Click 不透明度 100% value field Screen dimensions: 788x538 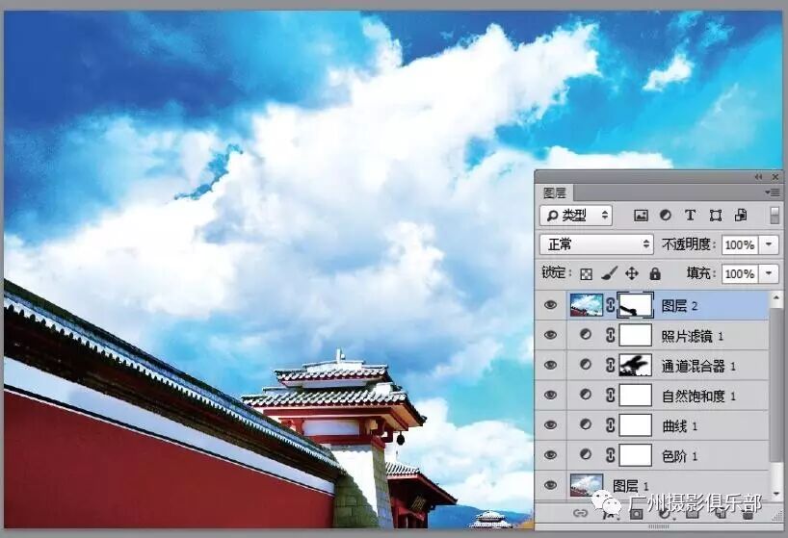[x=740, y=244]
